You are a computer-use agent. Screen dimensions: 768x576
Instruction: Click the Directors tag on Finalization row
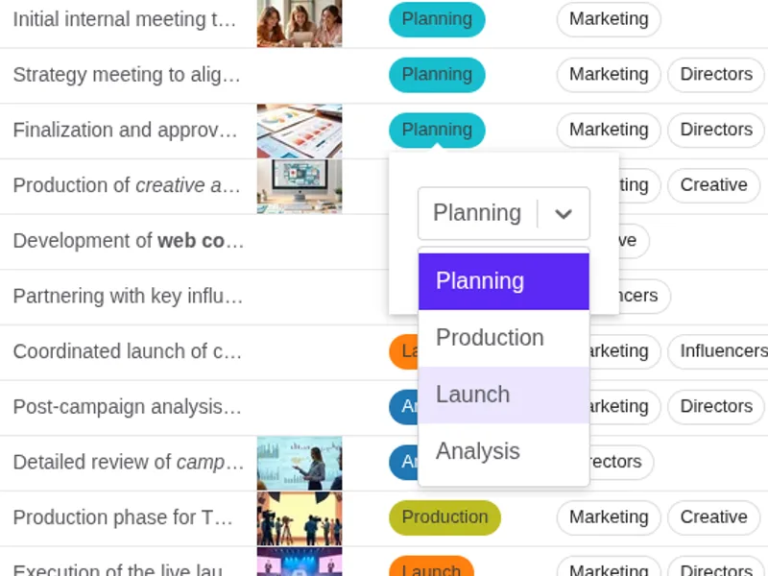click(x=715, y=130)
